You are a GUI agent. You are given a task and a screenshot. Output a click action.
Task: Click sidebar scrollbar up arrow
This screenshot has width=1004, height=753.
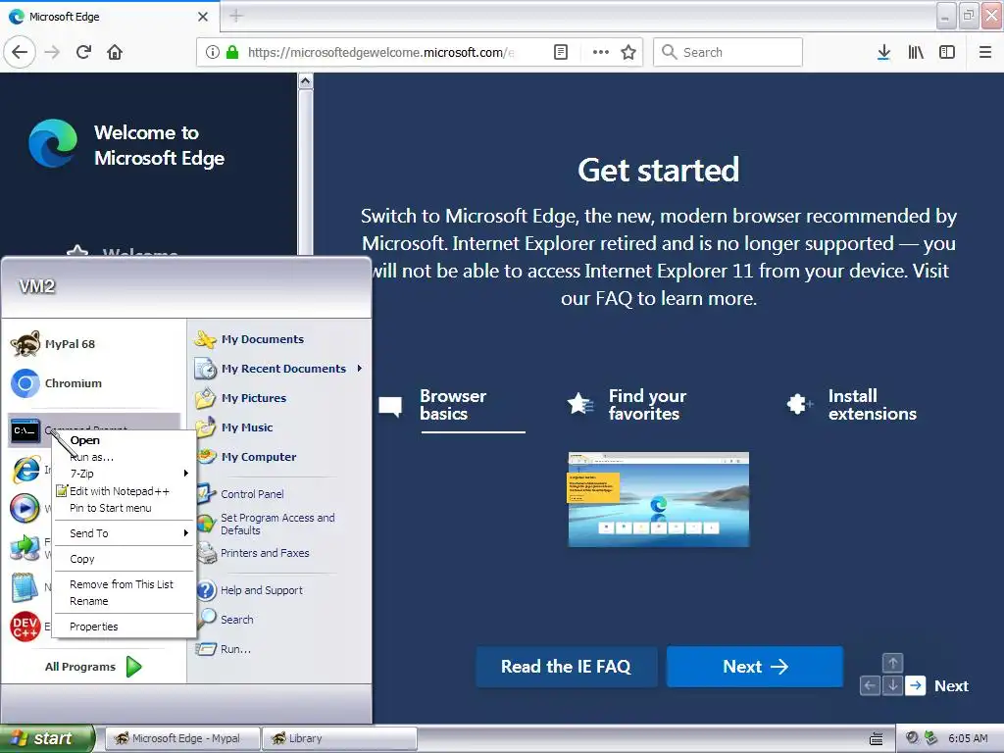306,81
